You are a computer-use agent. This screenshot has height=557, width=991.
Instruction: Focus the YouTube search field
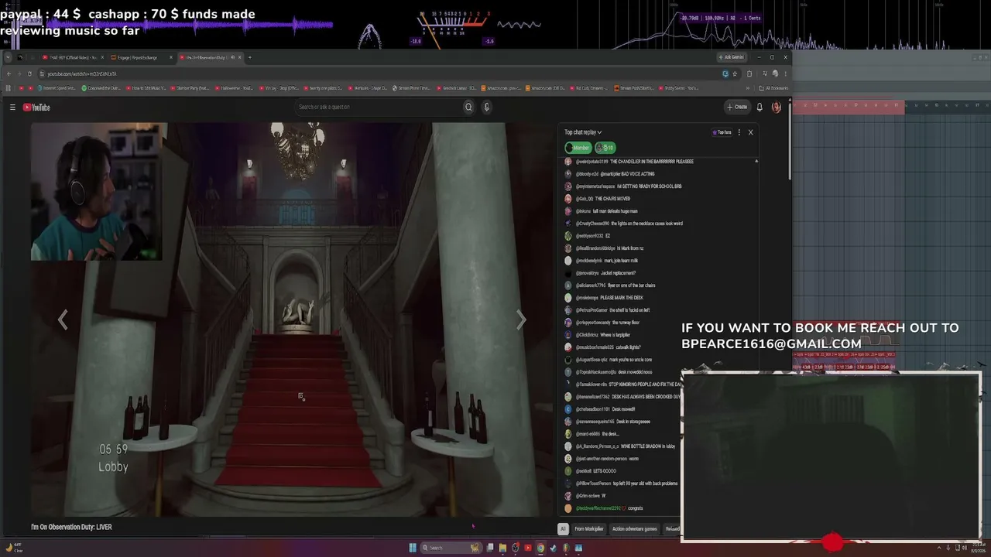[379, 107]
